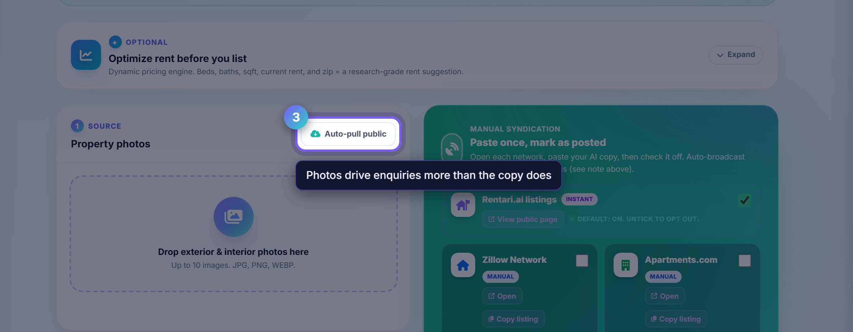Screen dimensions: 853x332
Task: Click the Optimize rent before you list heading
Action: [177, 58]
